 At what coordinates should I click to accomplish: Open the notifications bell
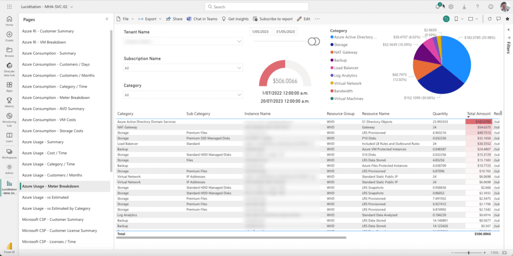(438, 7)
